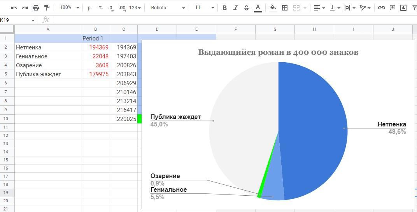This screenshot has height=212, width=417.
Task: Open the 100% zoom dropdown
Action: [x=69, y=8]
